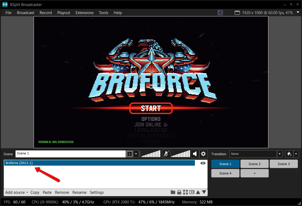Minimize the XSplit Broadcaster window
The height and width of the screenshot is (206, 302).
tap(285, 4)
